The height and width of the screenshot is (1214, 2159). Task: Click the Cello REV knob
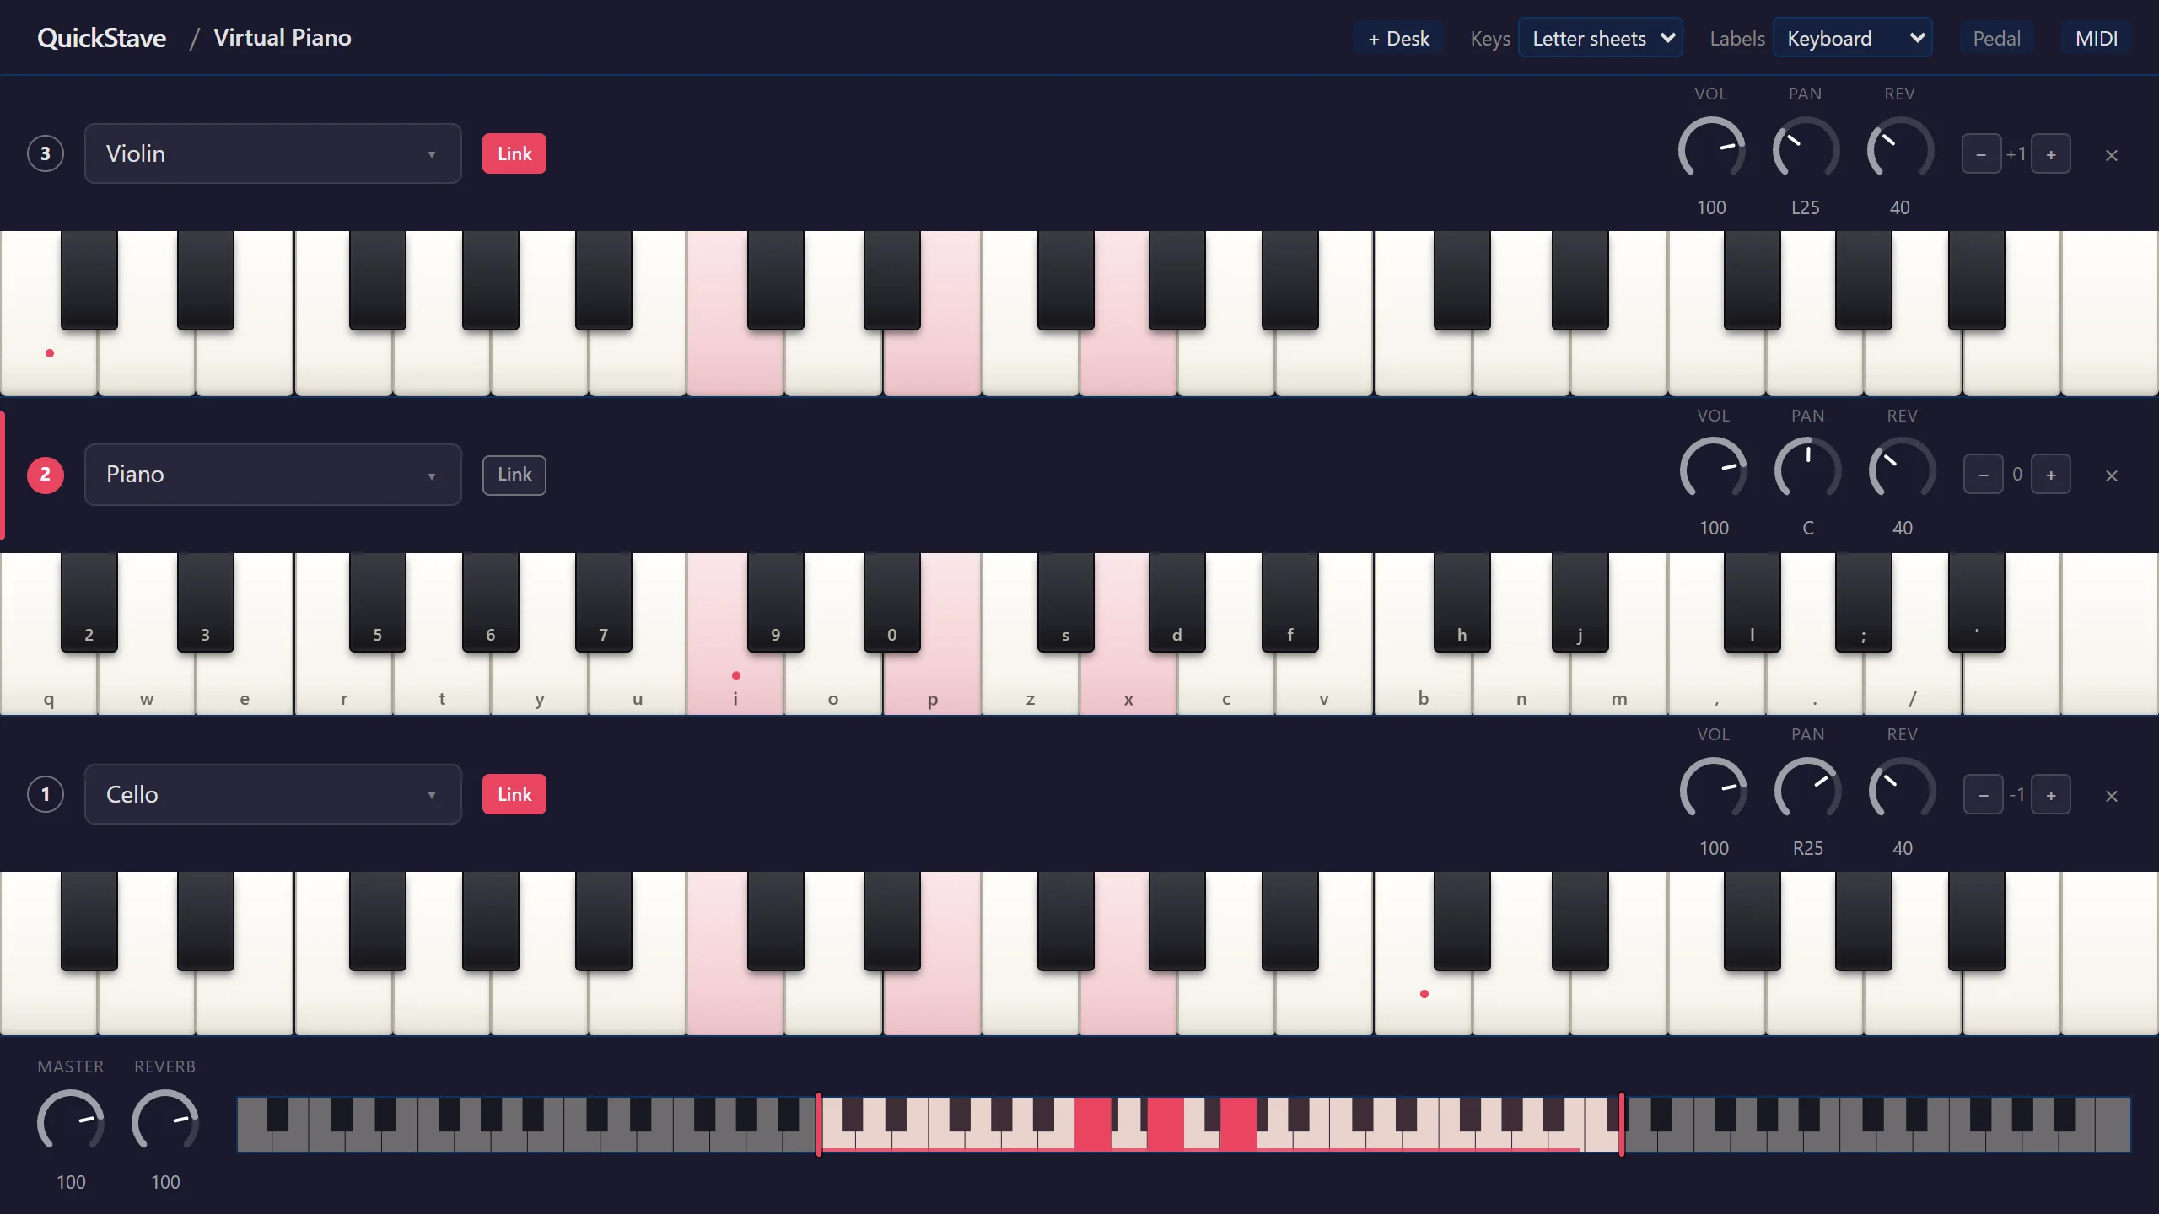click(x=1903, y=789)
